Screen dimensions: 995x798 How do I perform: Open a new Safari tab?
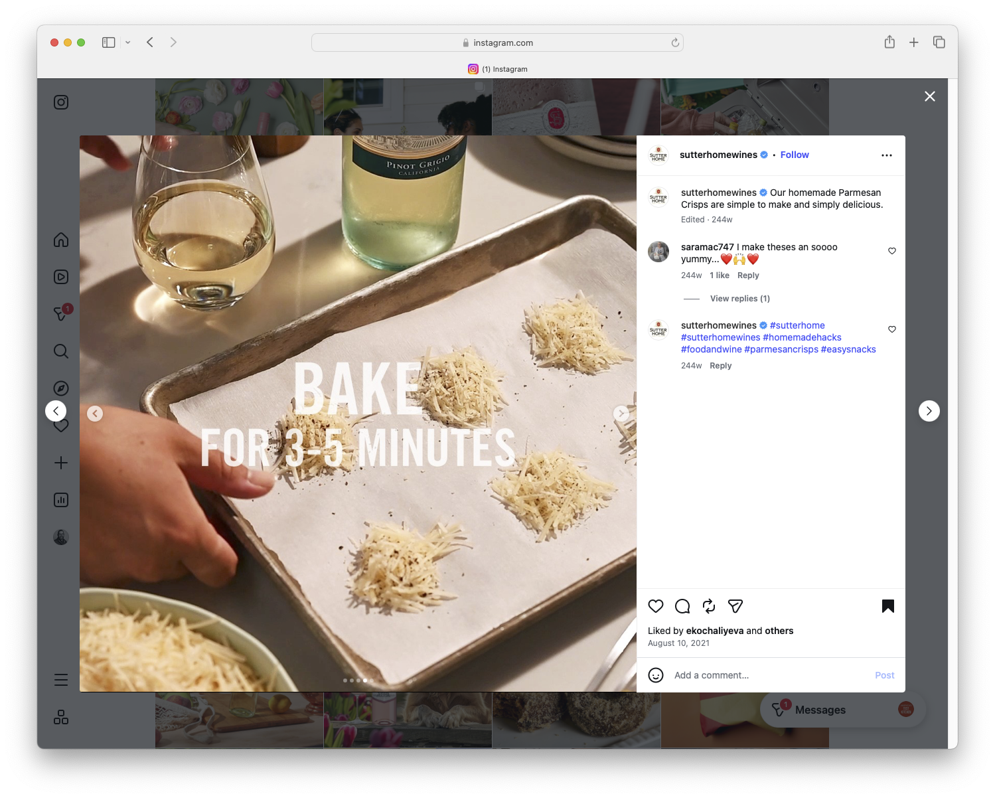pyautogui.click(x=914, y=42)
